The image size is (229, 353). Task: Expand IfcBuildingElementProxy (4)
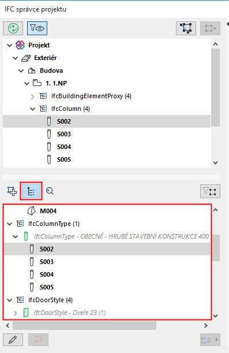click(x=32, y=96)
